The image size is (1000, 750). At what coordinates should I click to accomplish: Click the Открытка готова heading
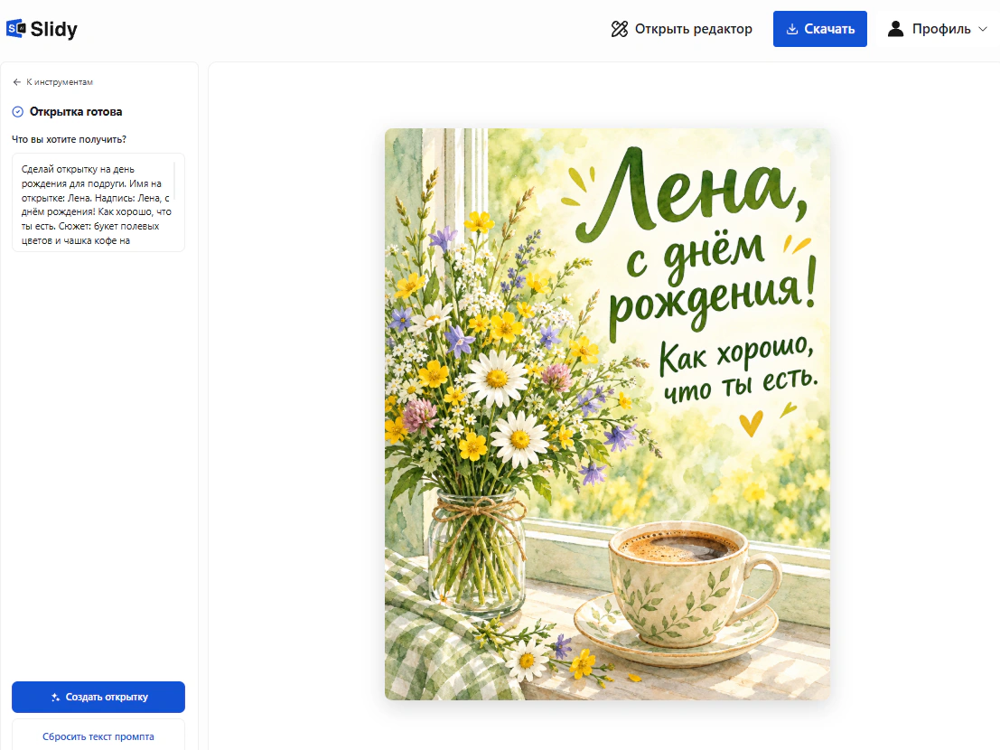[76, 112]
